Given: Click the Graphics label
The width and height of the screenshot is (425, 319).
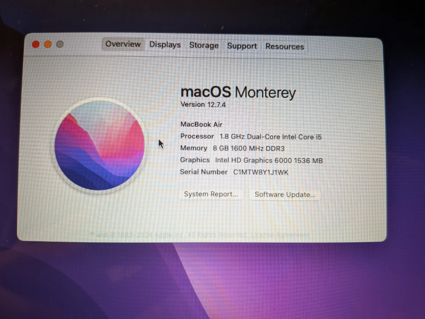Looking at the screenshot, I should pos(195,160).
